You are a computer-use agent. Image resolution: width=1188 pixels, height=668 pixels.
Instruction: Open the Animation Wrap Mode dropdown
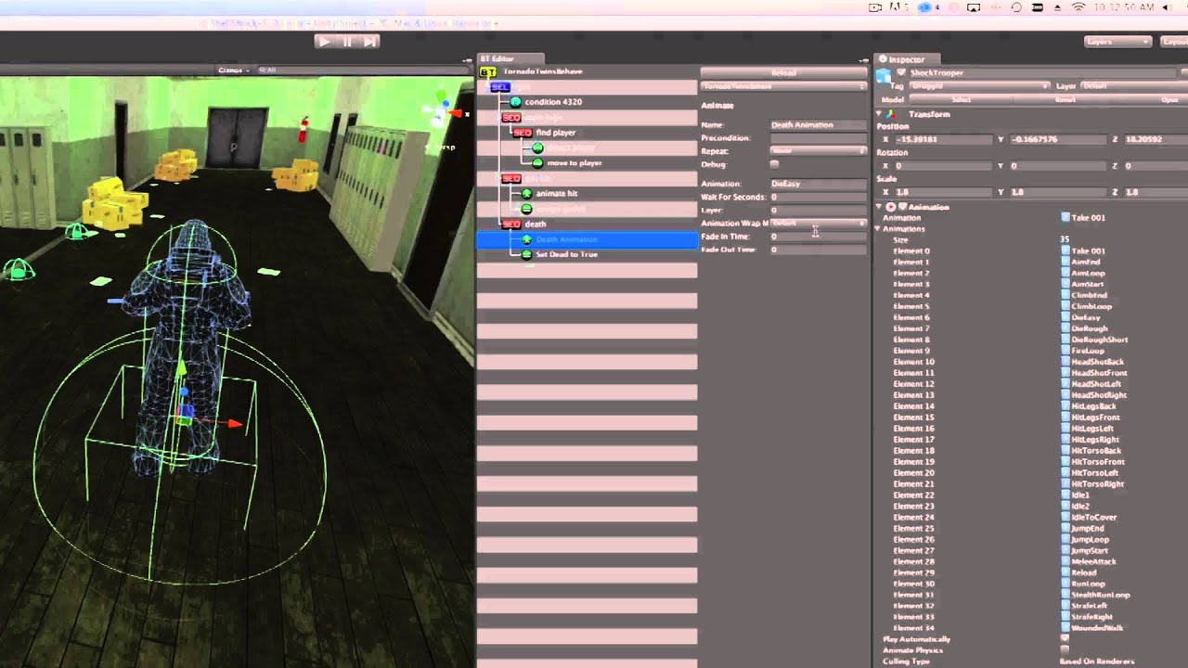click(x=818, y=224)
